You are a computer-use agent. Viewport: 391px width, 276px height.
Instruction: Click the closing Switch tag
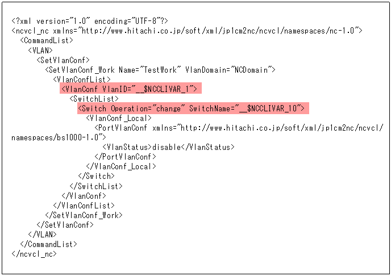[96, 176]
